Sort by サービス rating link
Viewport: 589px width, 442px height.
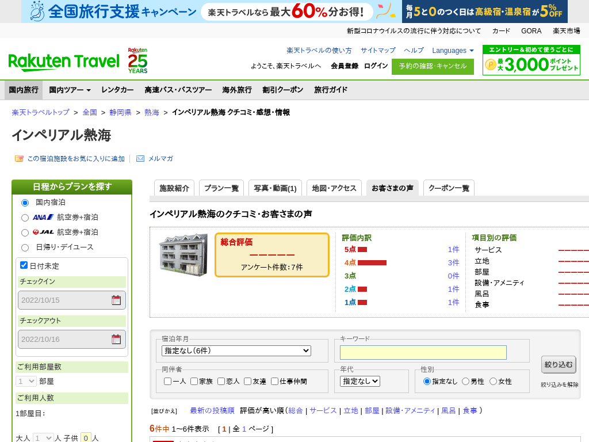323,410
